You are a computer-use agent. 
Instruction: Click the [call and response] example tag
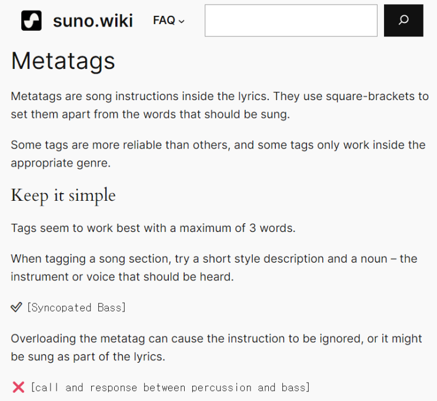click(x=170, y=387)
